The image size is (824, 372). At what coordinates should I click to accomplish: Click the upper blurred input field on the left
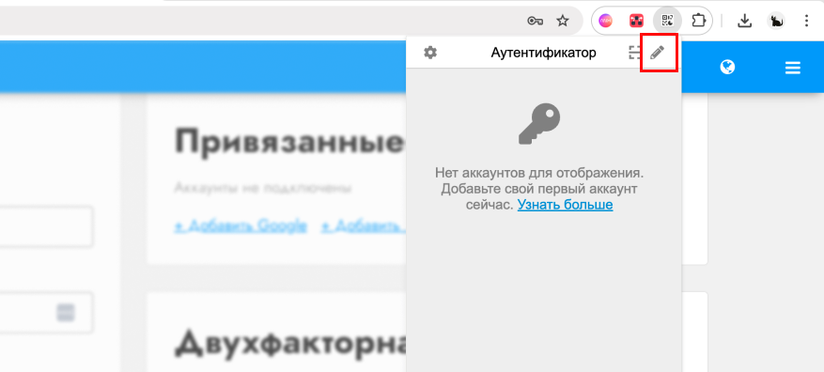[47, 227]
